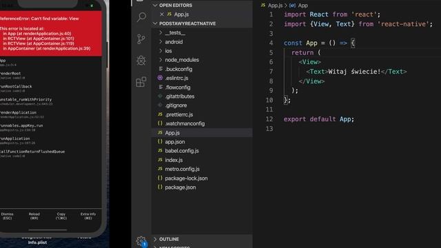Open .gitattributes file
This screenshot has height=248, width=441.
(202, 96)
